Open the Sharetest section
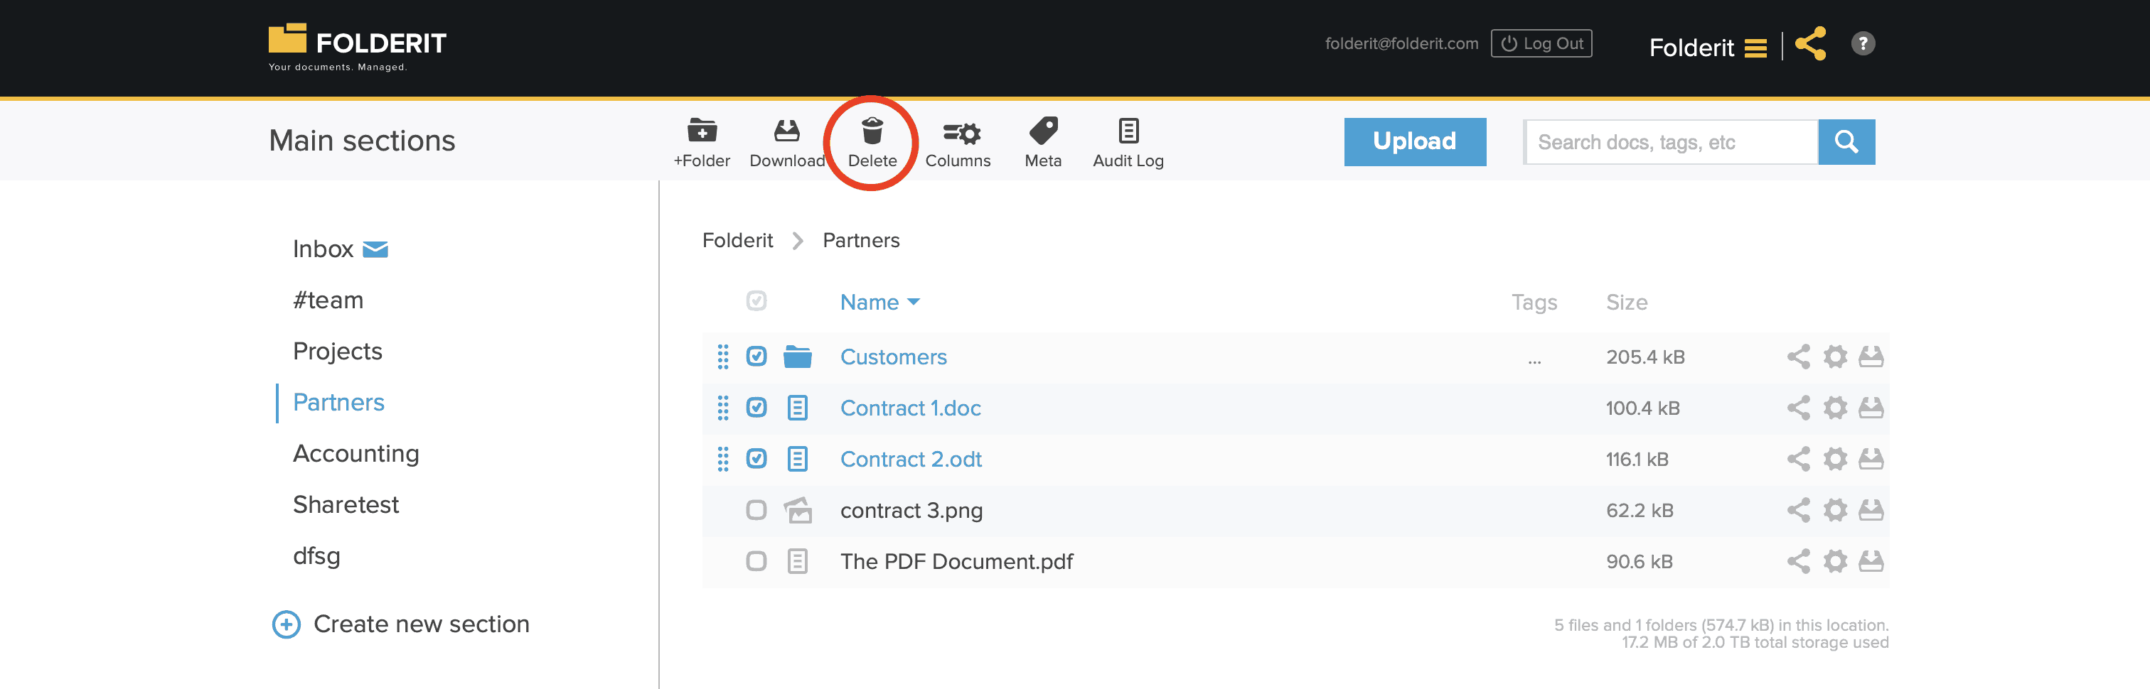The image size is (2150, 689). pos(346,504)
